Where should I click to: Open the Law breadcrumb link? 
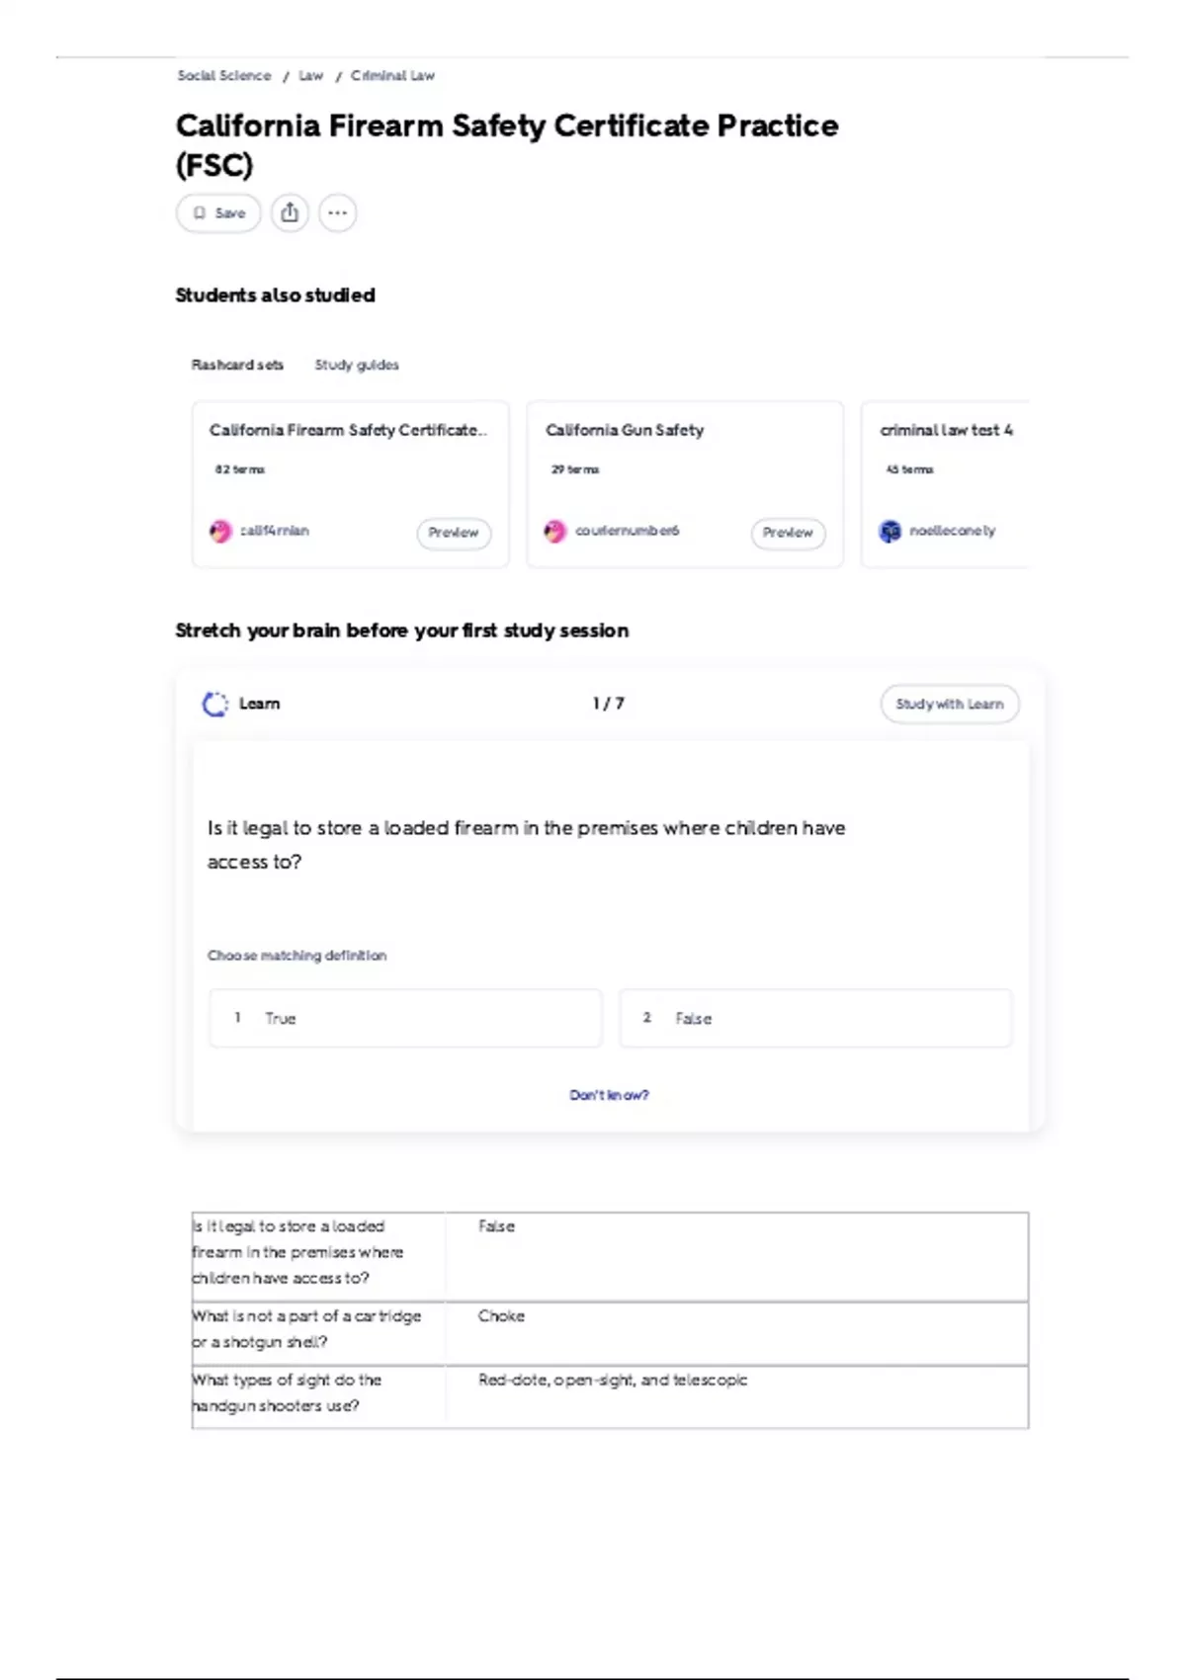(311, 75)
